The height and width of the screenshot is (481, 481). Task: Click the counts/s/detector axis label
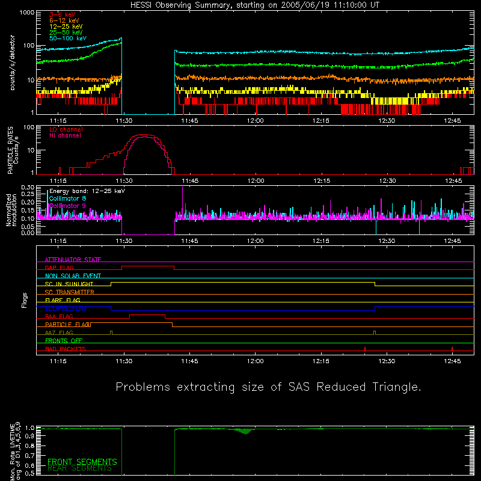click(x=12, y=63)
